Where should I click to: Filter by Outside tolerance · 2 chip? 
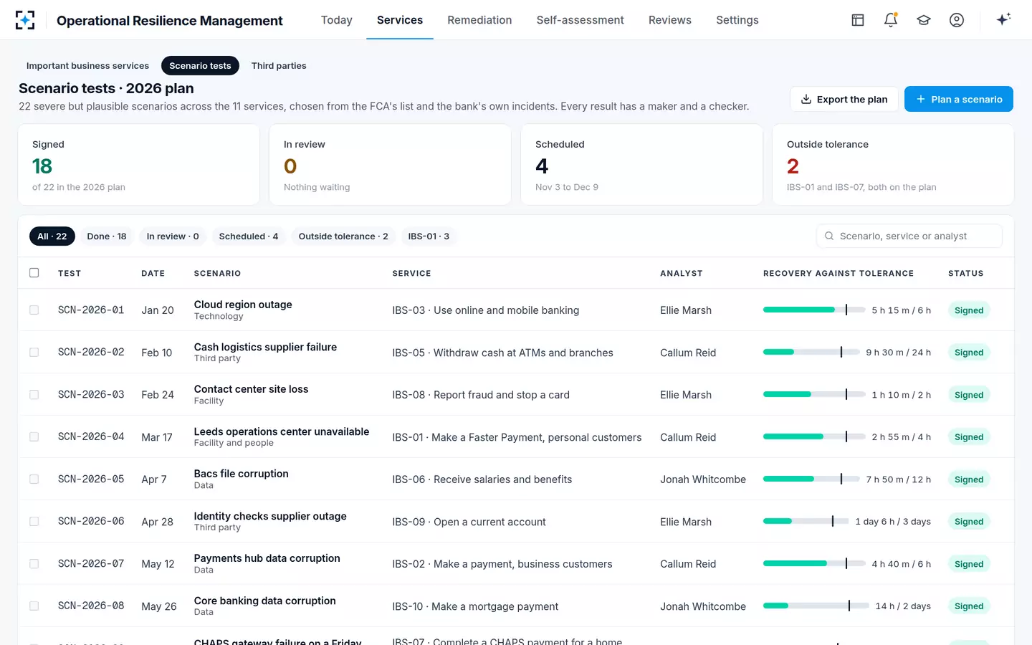click(343, 236)
